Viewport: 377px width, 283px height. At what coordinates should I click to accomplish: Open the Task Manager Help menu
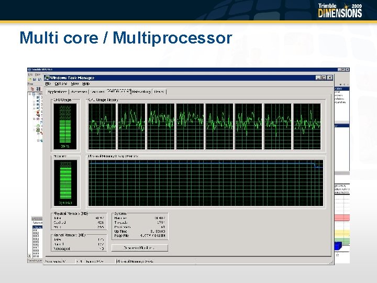(86, 84)
